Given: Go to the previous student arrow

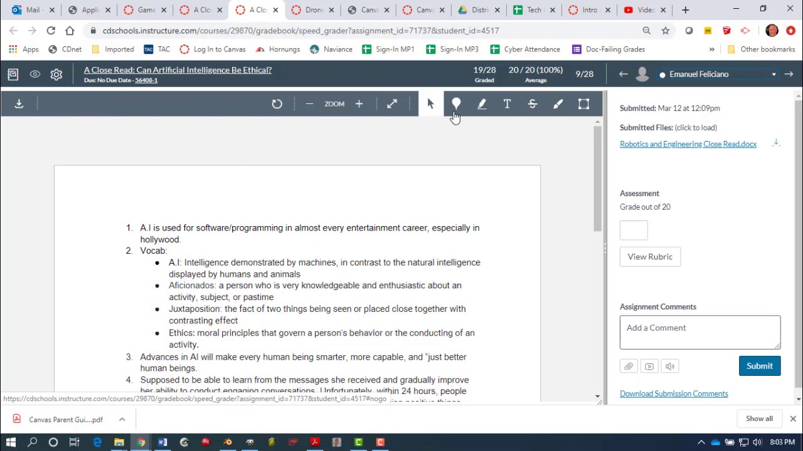Looking at the screenshot, I should click(x=623, y=75).
